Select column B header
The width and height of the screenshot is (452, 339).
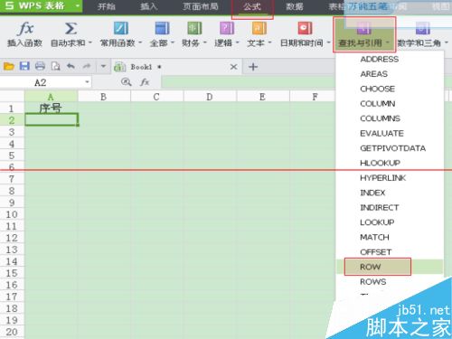click(104, 97)
